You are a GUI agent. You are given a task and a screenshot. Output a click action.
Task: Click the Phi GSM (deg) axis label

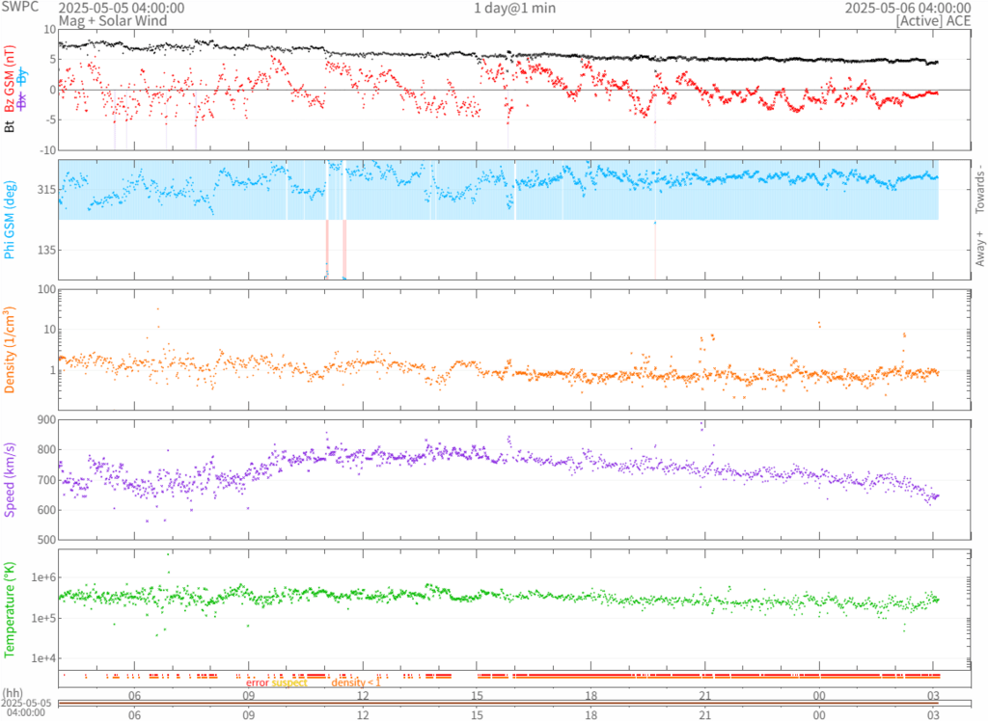[x=10, y=221]
